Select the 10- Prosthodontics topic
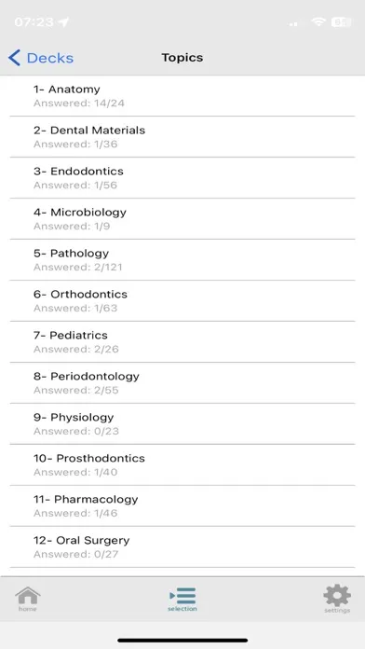Image resolution: width=365 pixels, height=649 pixels. pyautogui.click(x=182, y=464)
